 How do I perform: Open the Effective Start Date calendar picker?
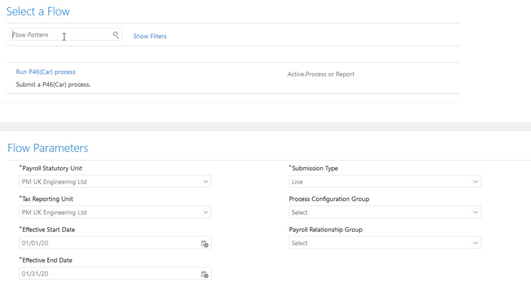(x=205, y=243)
